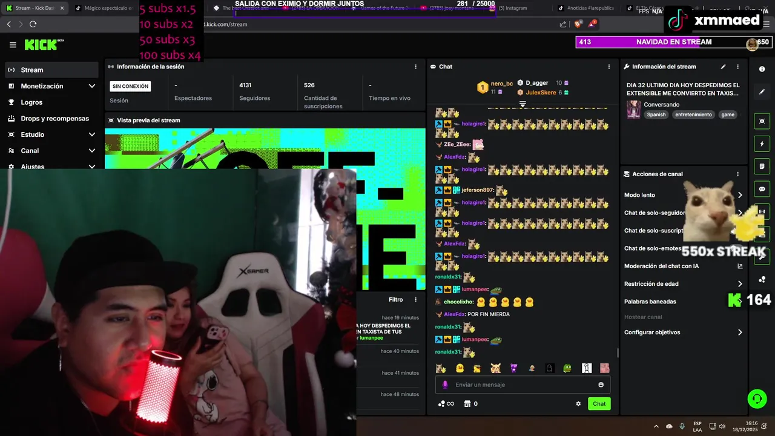The width and height of the screenshot is (775, 436).
Task: Open the green support headset button
Action: (x=757, y=398)
